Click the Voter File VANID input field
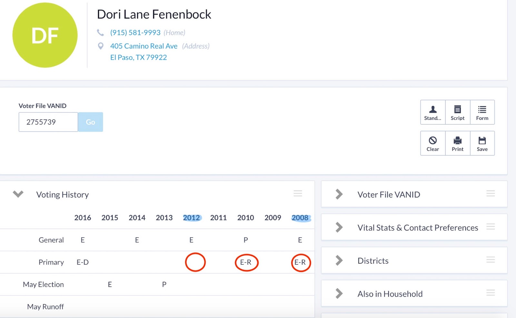The width and height of the screenshot is (516, 318). pos(48,122)
